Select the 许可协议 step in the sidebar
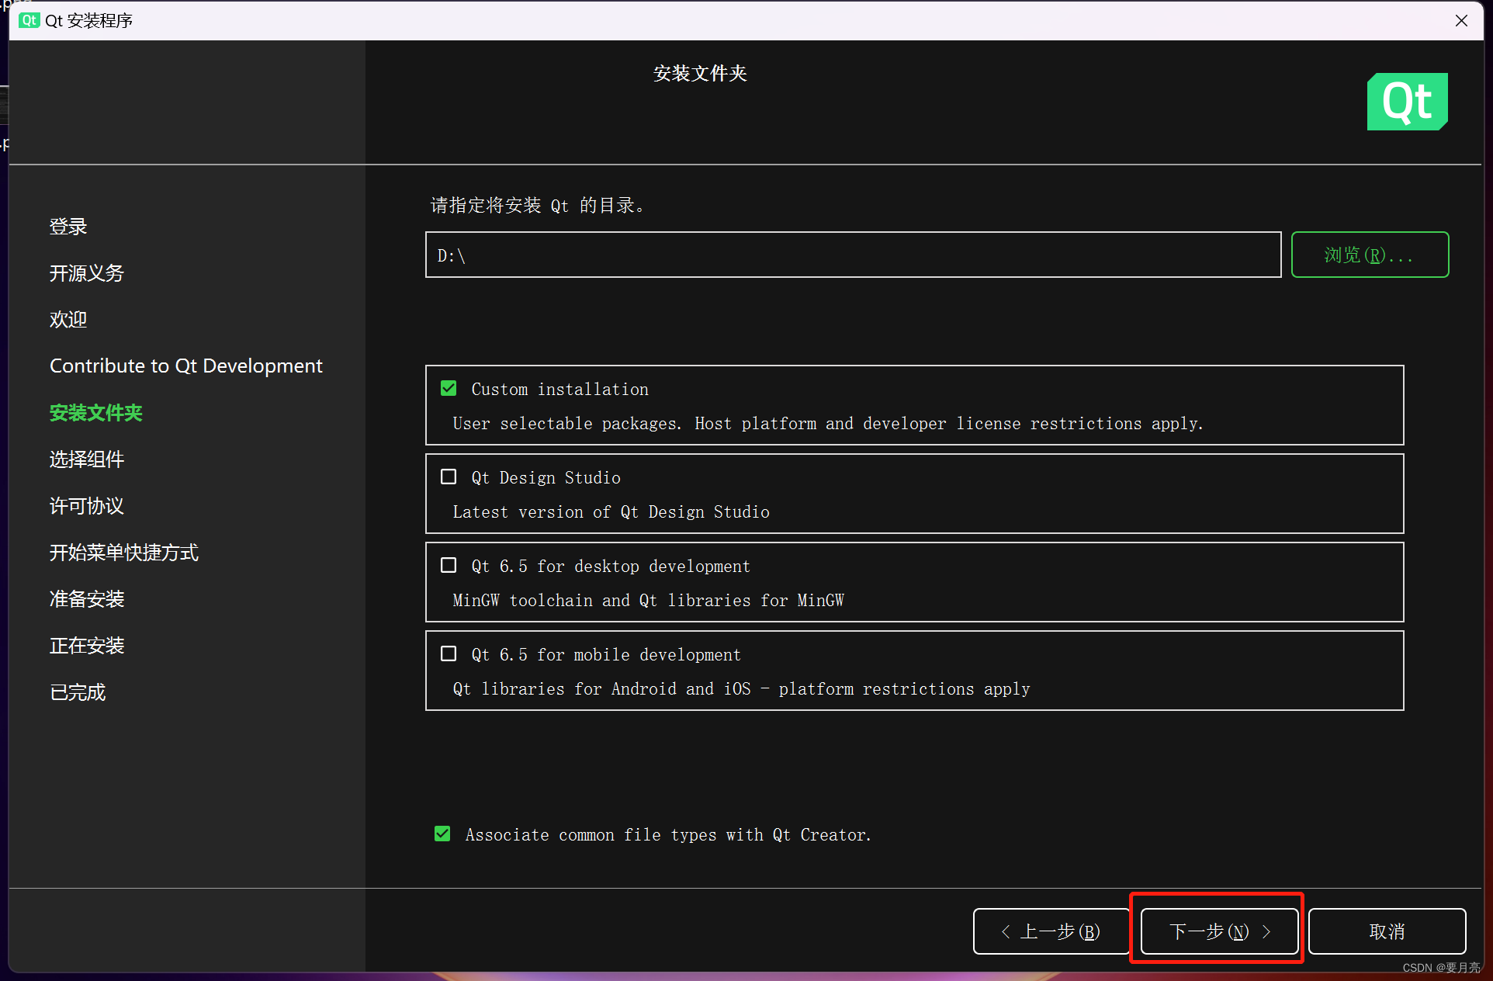 (x=87, y=506)
